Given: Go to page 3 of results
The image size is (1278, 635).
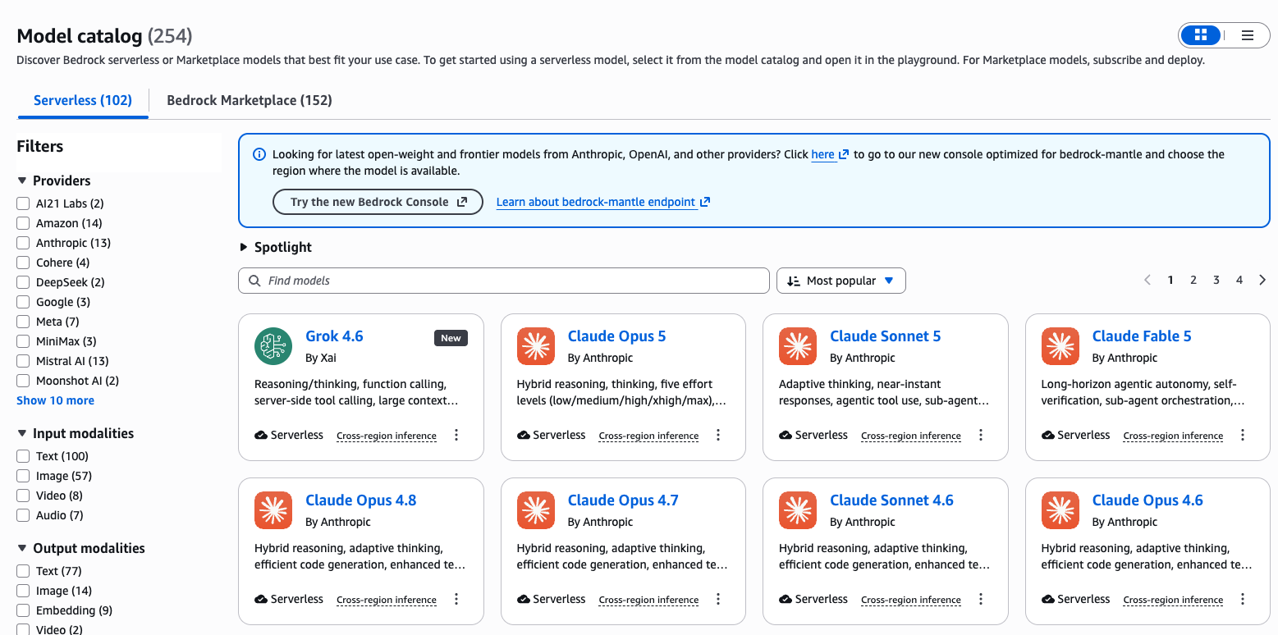Looking at the screenshot, I should tap(1216, 281).
